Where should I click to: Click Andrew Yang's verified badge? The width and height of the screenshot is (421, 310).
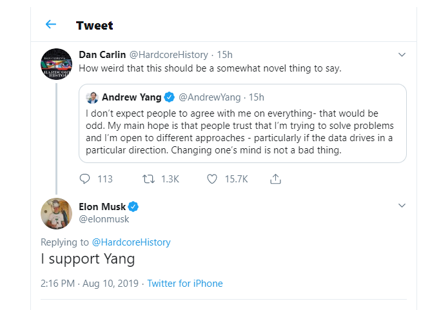tap(169, 97)
